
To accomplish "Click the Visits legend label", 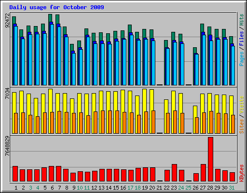I will tap(241, 105).
